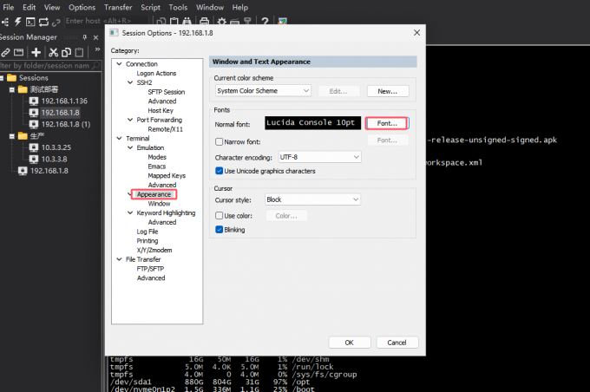
Task: Collapse the File Transfer category node
Action: point(119,259)
